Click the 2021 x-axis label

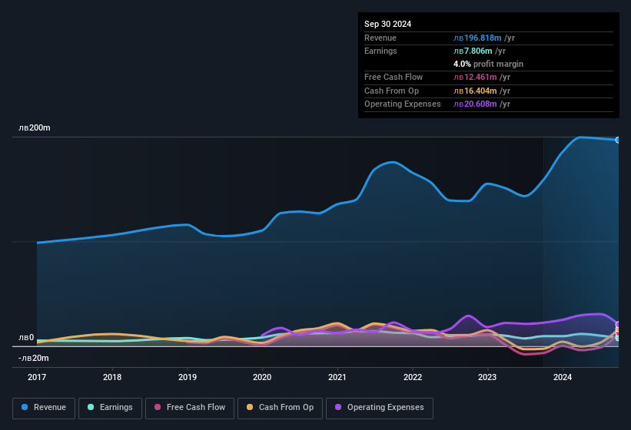coord(337,377)
